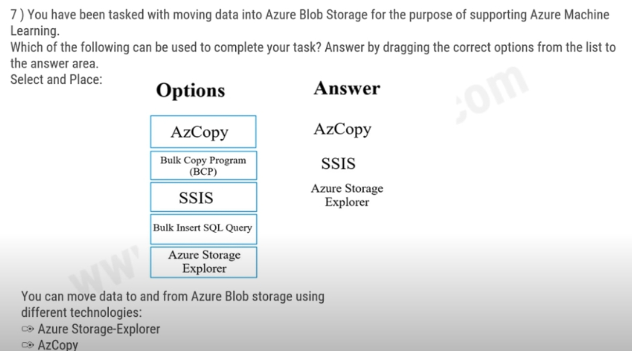Select the Azure Storage Explorer option box
The height and width of the screenshot is (351, 632).
pyautogui.click(x=203, y=262)
